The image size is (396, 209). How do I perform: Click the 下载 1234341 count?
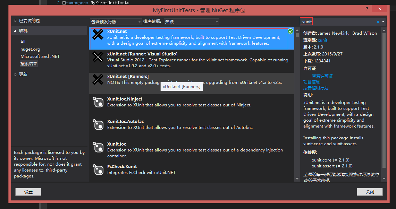317,61
